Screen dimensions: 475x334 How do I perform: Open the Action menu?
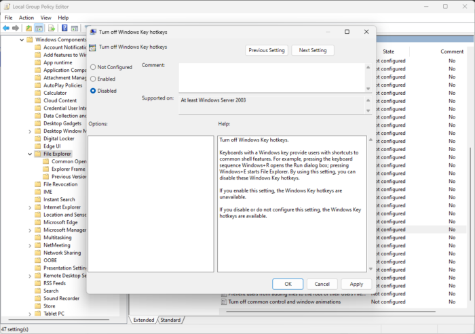click(x=26, y=18)
